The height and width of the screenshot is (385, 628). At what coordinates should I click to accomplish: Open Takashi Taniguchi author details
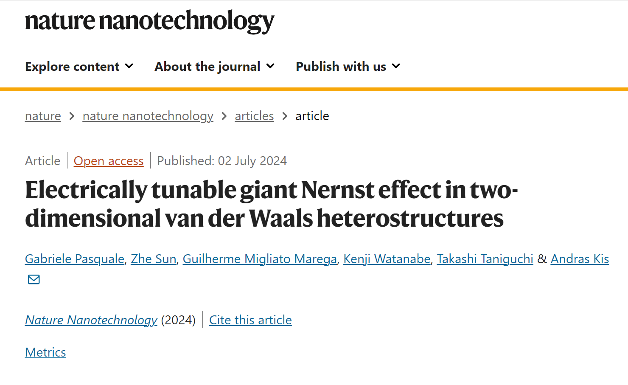(x=485, y=259)
